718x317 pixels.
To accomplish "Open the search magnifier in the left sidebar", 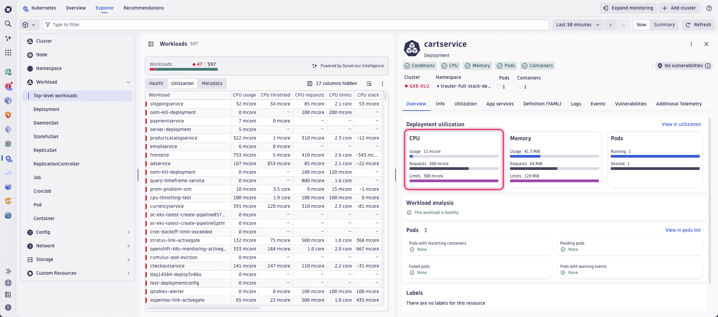I will (8, 24).
